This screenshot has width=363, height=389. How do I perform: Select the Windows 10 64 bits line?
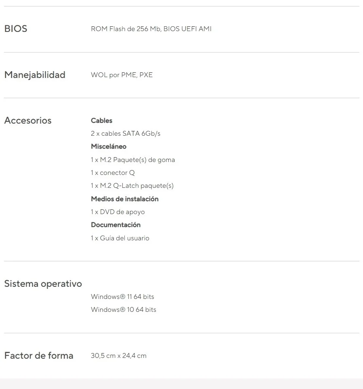tap(123, 309)
